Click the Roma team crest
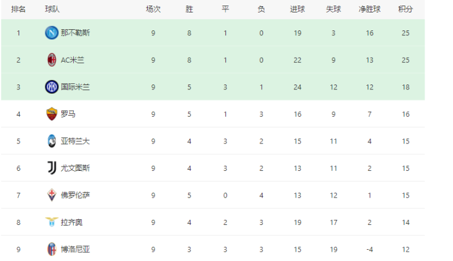453x261 pixels. [52, 114]
